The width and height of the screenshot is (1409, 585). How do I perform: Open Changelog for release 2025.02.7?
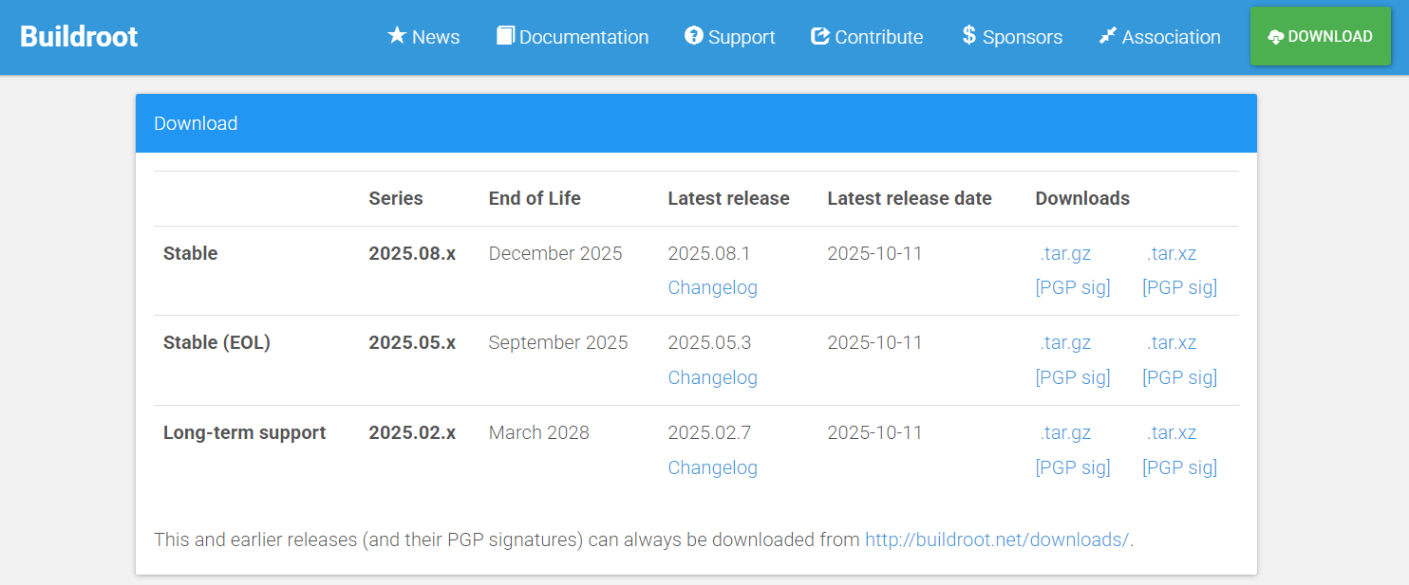click(x=712, y=467)
